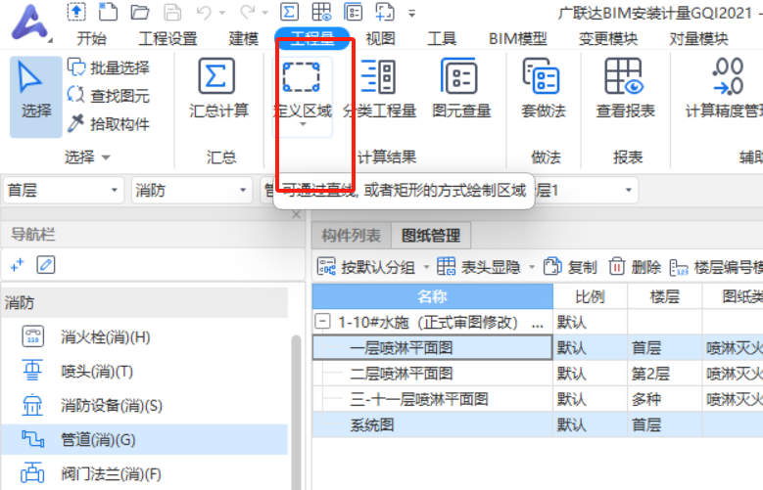Open 查看报表 view reports

625,88
